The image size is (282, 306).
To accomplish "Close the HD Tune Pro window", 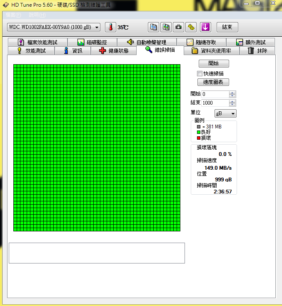I will (273, 3).
